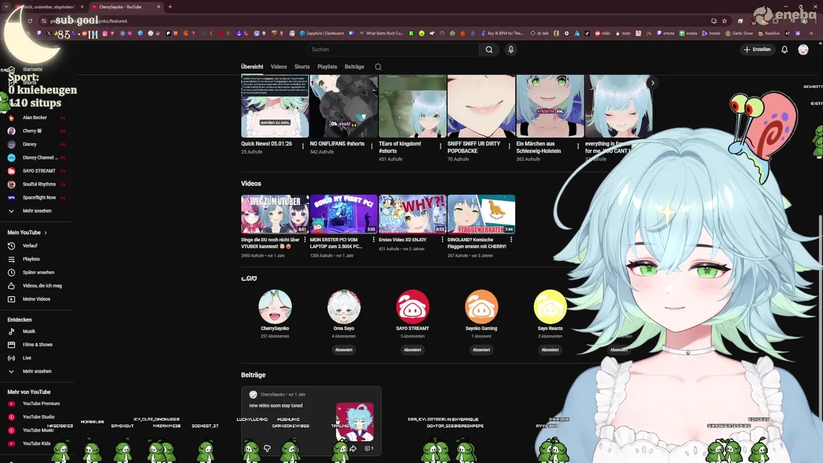
Task: Open the three-dot menu for Ein Märchen short
Action: (578, 147)
